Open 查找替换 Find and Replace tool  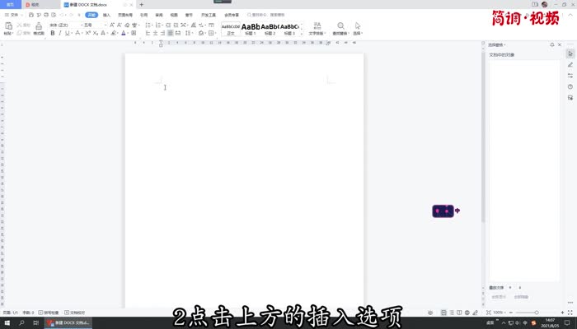point(340,28)
